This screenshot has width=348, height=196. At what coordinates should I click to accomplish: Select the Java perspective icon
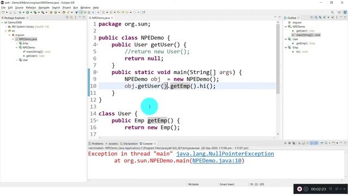345,13
